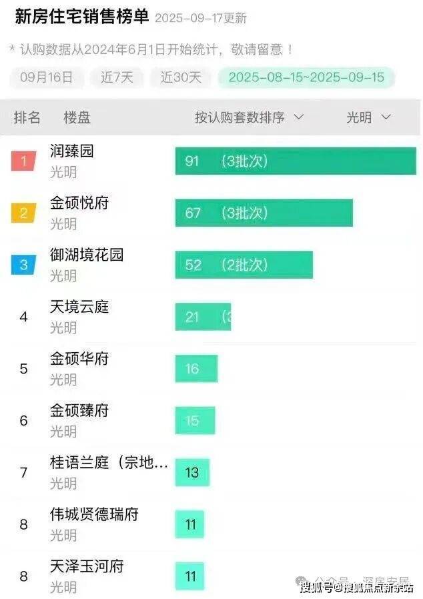Open the 金硕华府 property listing
The height and width of the screenshot is (599, 423).
point(79,359)
